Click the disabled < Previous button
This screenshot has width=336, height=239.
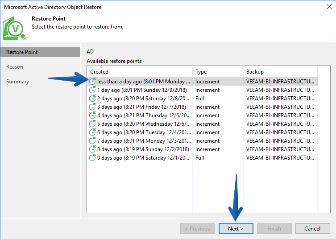pos(198,228)
